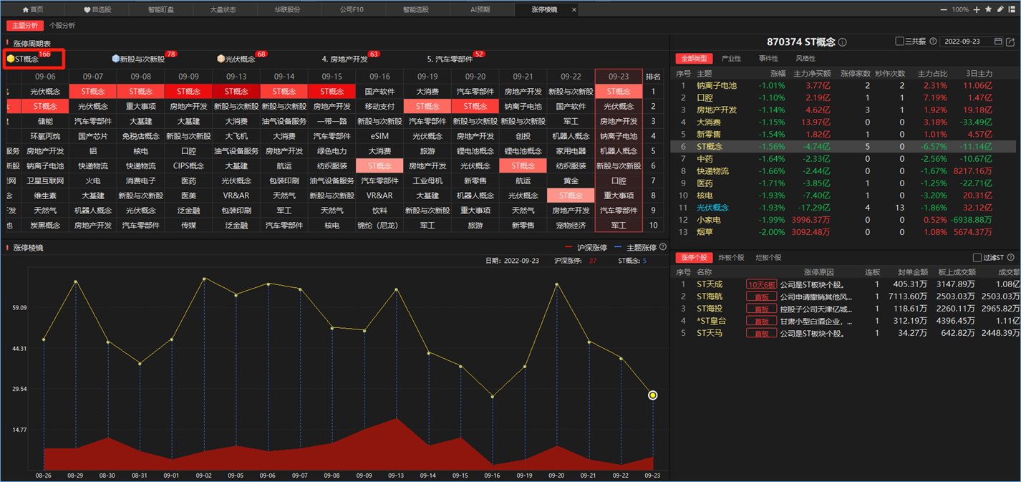Image resolution: width=1021 pixels, height=482 pixels.
Task: Filter themes by 产业性
Action: 732,59
